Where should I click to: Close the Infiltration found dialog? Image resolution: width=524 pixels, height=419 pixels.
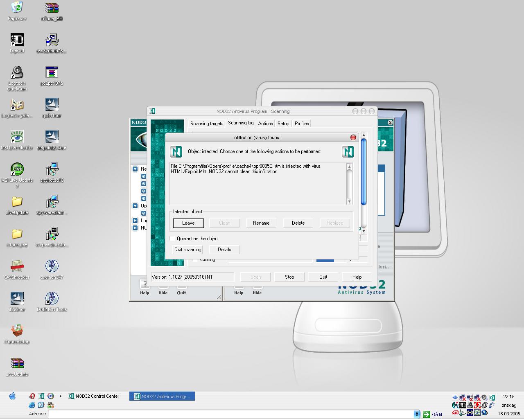(x=353, y=137)
